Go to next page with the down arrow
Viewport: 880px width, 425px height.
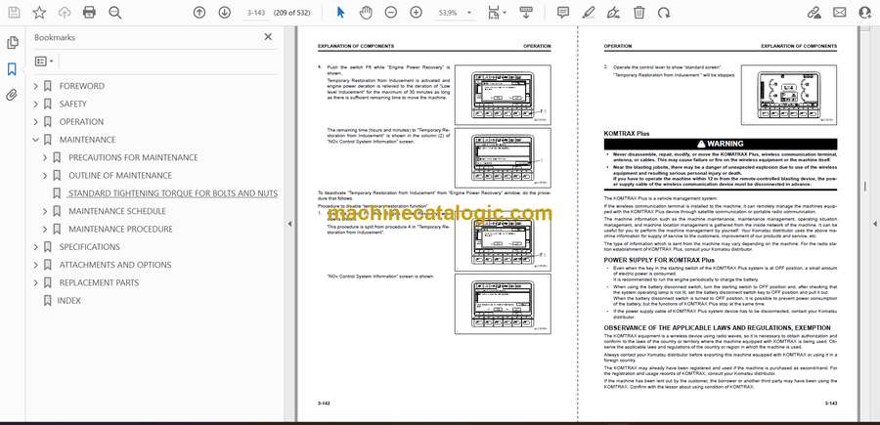[225, 13]
